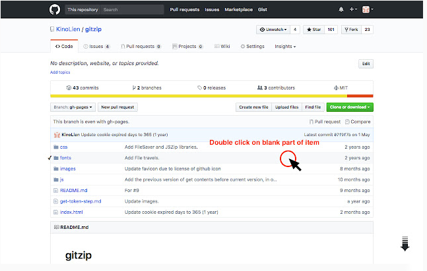View forks count 23
Screen dimensions: 427x271
click(367, 30)
